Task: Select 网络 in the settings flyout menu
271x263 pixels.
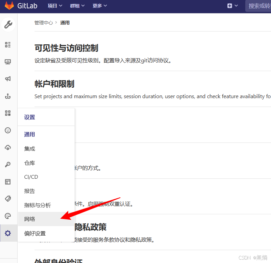Action: [30, 219]
